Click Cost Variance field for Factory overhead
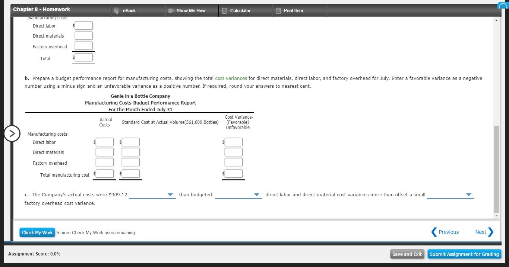This screenshot has width=509, height=267. (234, 162)
